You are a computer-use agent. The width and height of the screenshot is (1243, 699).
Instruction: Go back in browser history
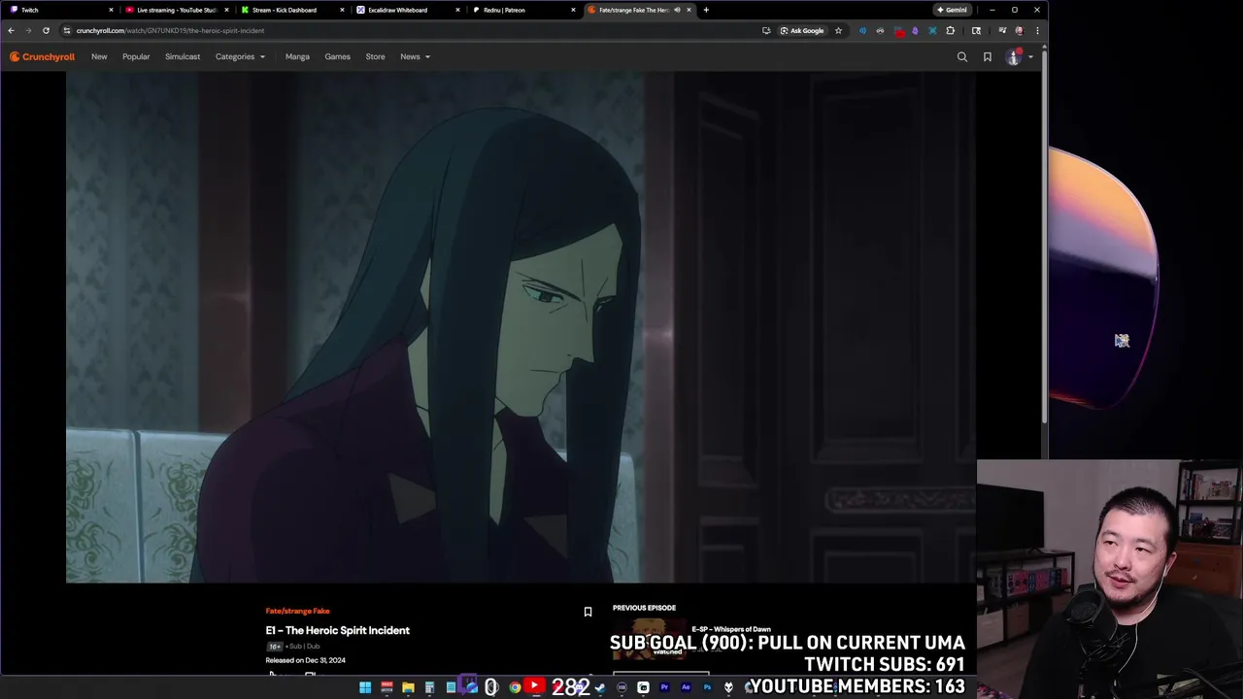(12, 30)
